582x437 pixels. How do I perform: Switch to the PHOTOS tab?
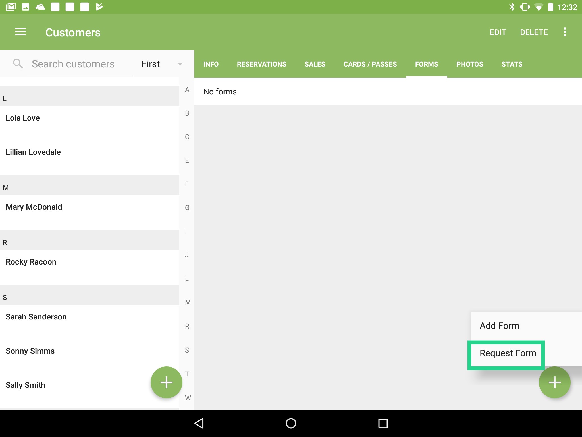(x=469, y=64)
